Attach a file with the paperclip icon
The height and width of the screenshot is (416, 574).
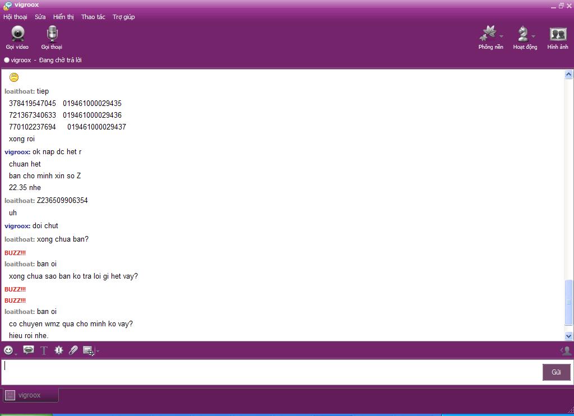[x=73, y=350]
